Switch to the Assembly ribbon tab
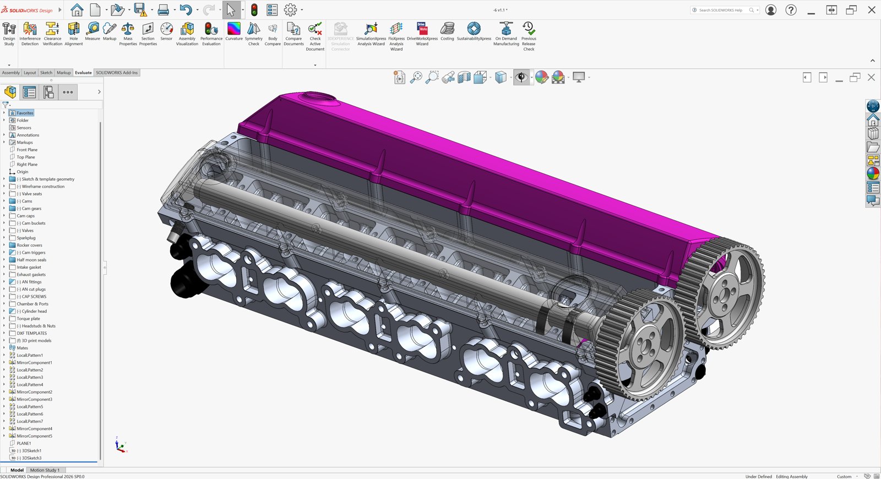The height and width of the screenshot is (479, 881). [x=10, y=73]
